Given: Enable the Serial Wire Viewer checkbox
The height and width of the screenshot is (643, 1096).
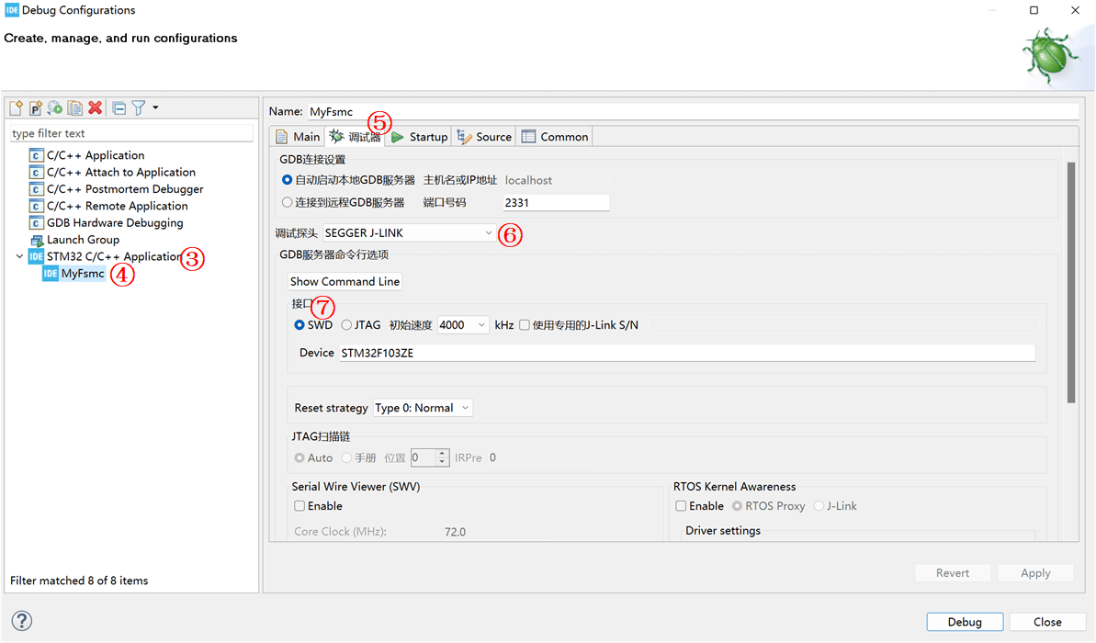Looking at the screenshot, I should click(299, 506).
